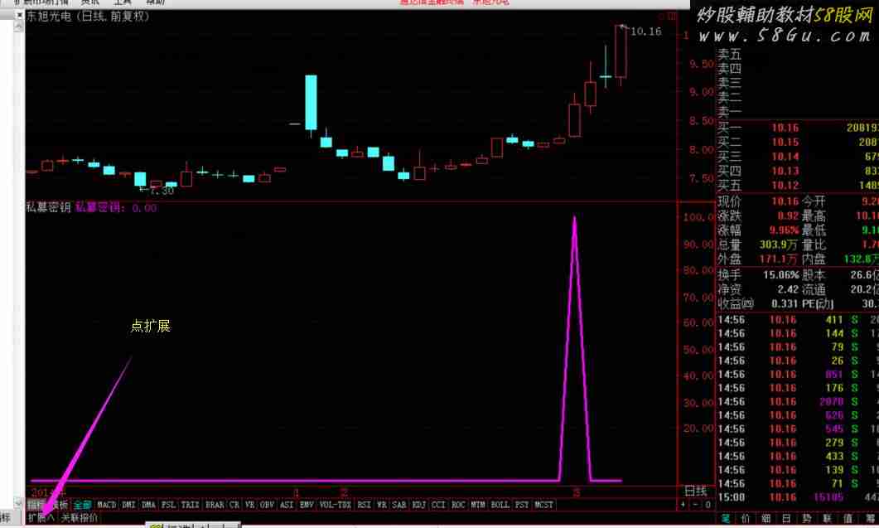The width and height of the screenshot is (879, 528).
Task: Open the 帮助 menu in menu bar
Action: [156, 2]
